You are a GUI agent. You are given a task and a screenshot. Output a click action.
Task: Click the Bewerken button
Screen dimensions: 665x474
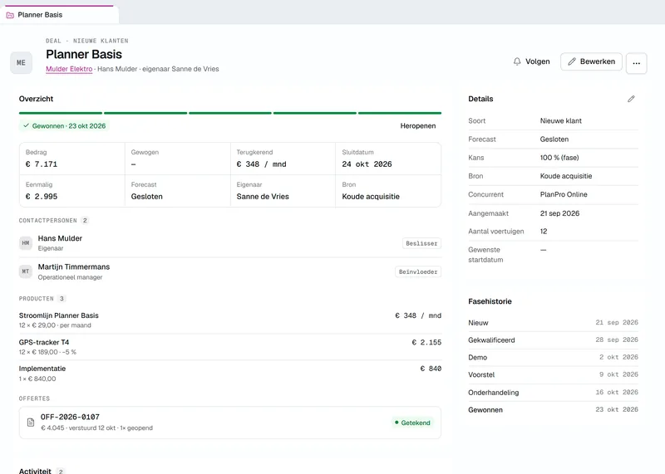click(x=591, y=61)
